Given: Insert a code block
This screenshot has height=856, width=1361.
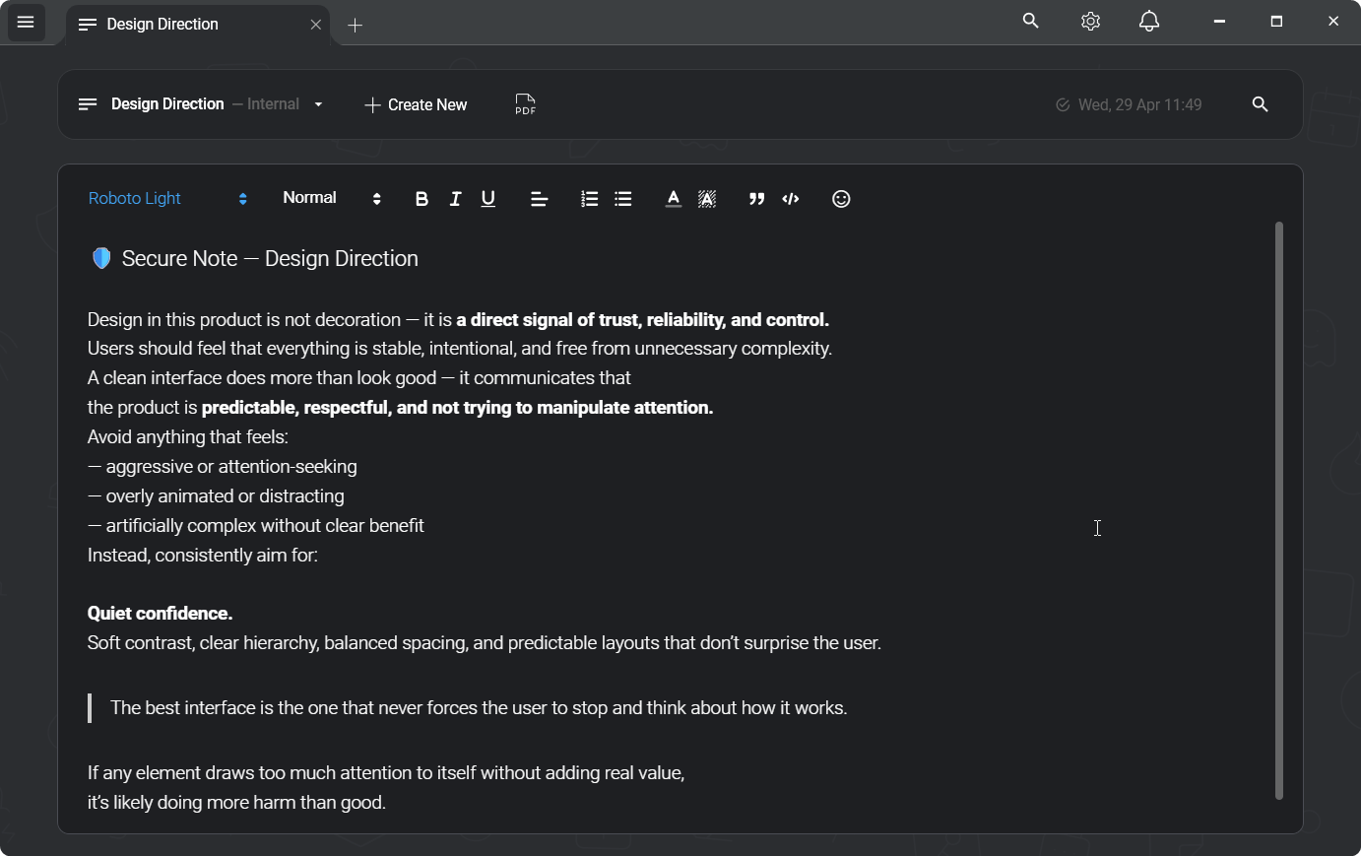Looking at the screenshot, I should (x=791, y=199).
